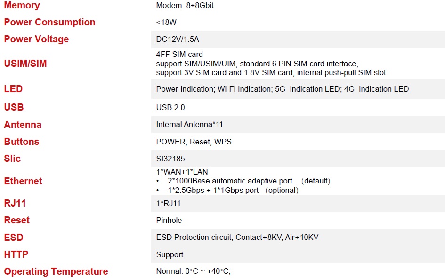Click the ESD row heading
Viewport: 445px width, 278px height.
point(14,238)
